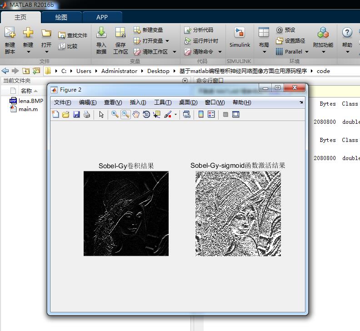
Task: Toggle the Brush data tool in Figure 2
Action: (x=168, y=114)
